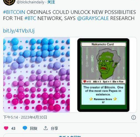The image size is (140, 137).
Task: Click the 分享 share label
Action: coord(54,128)
